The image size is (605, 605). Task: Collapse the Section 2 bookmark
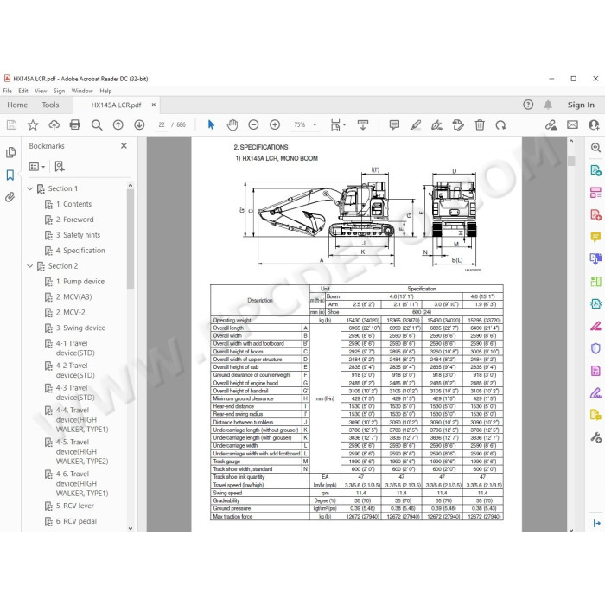[29, 266]
